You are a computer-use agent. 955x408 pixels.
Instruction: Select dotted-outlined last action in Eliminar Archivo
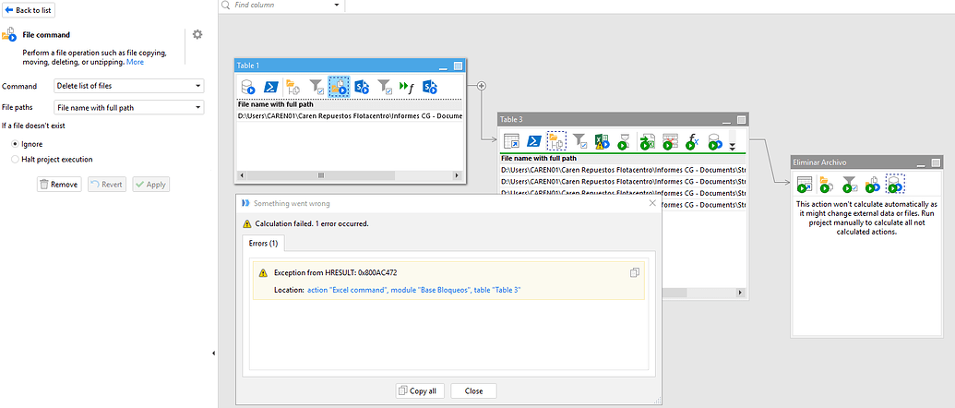pyautogui.click(x=895, y=184)
